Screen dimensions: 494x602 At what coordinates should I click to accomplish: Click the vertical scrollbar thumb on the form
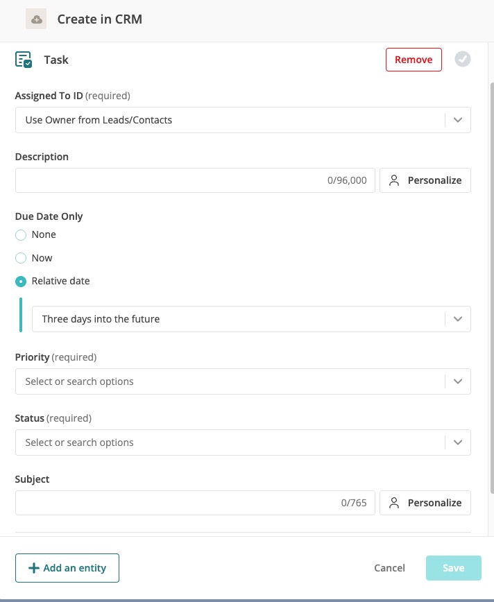tap(492, 288)
